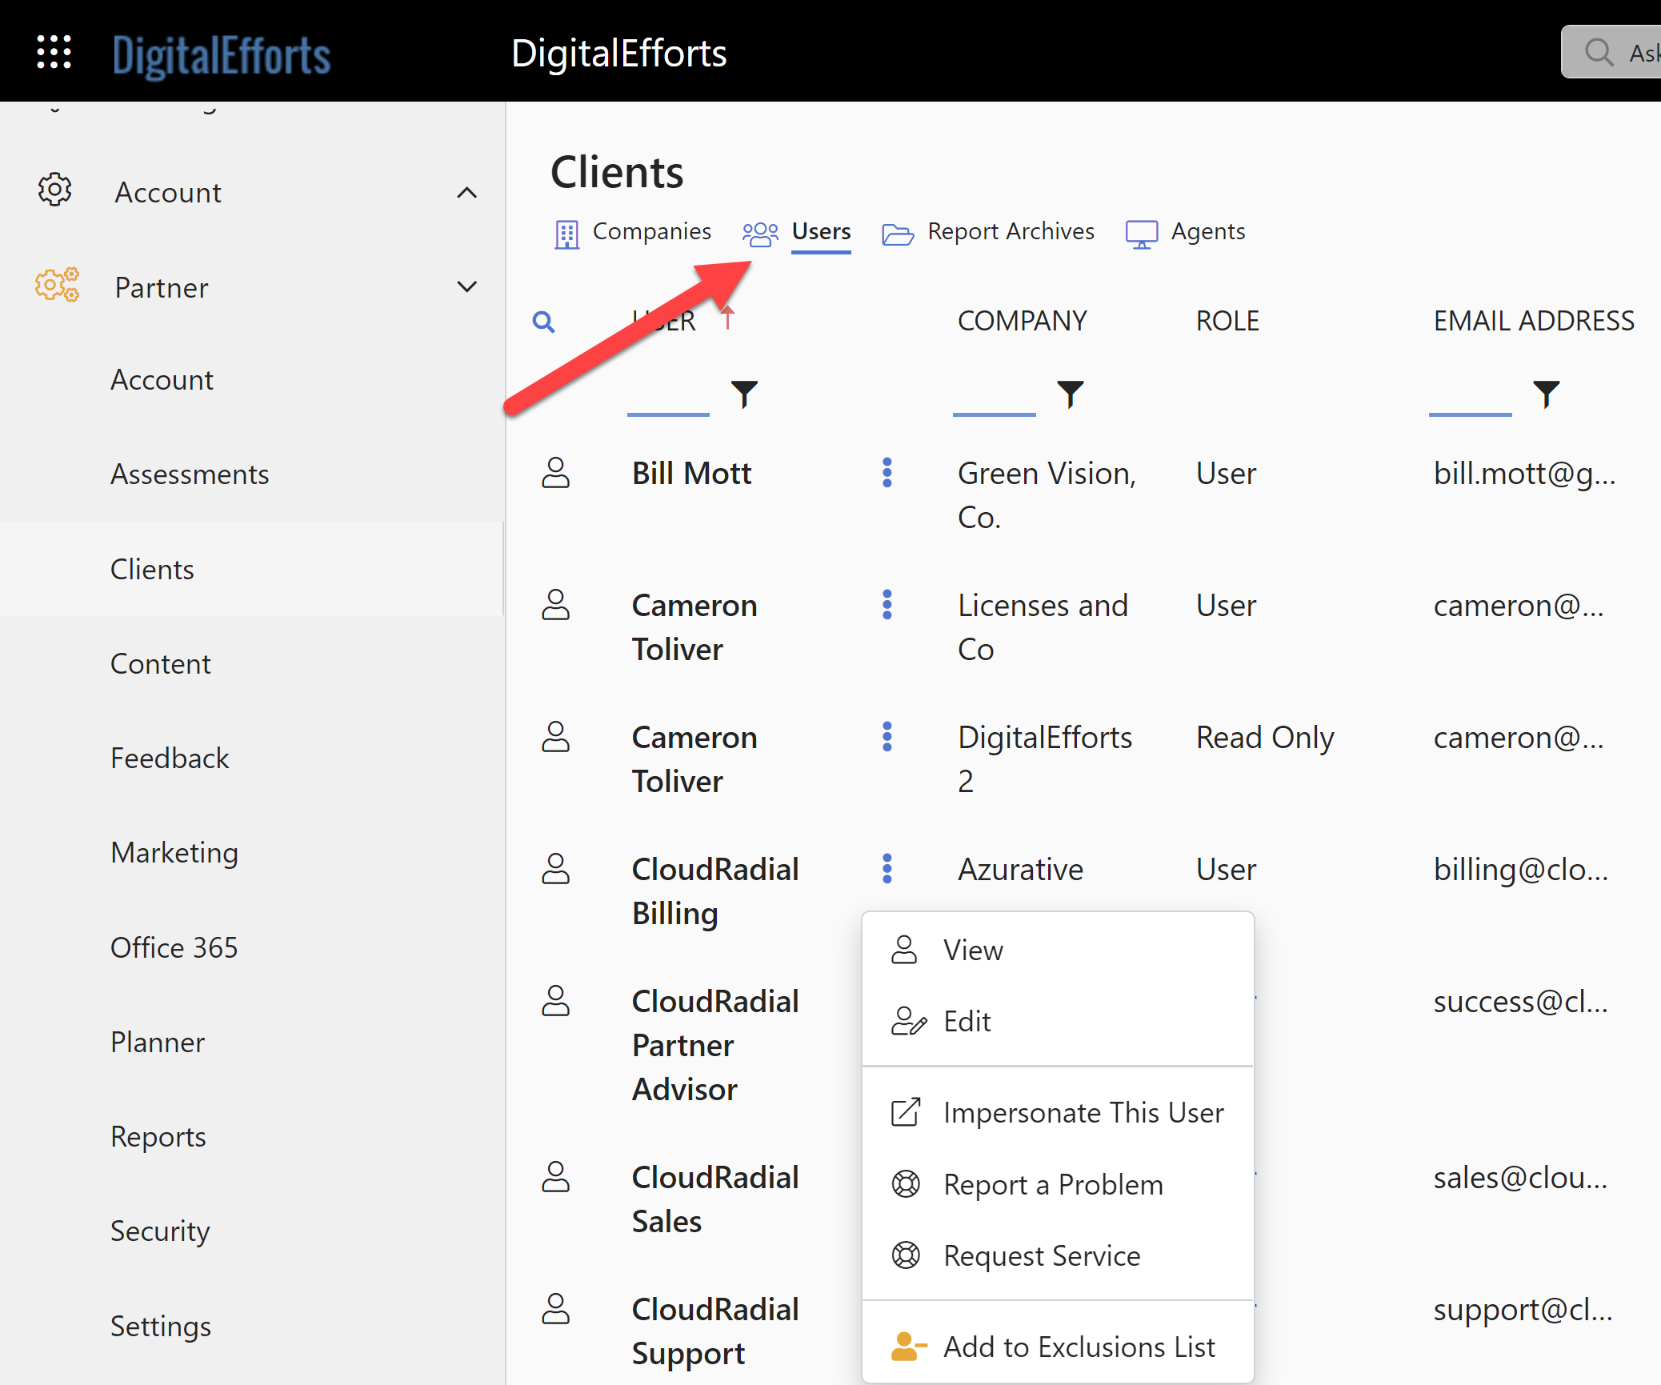Viewport: 1661px width, 1385px height.
Task: Click the blue table search icon
Action: [x=544, y=322]
